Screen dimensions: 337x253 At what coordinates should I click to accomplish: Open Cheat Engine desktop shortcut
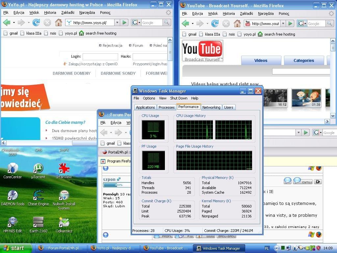click(x=38, y=198)
